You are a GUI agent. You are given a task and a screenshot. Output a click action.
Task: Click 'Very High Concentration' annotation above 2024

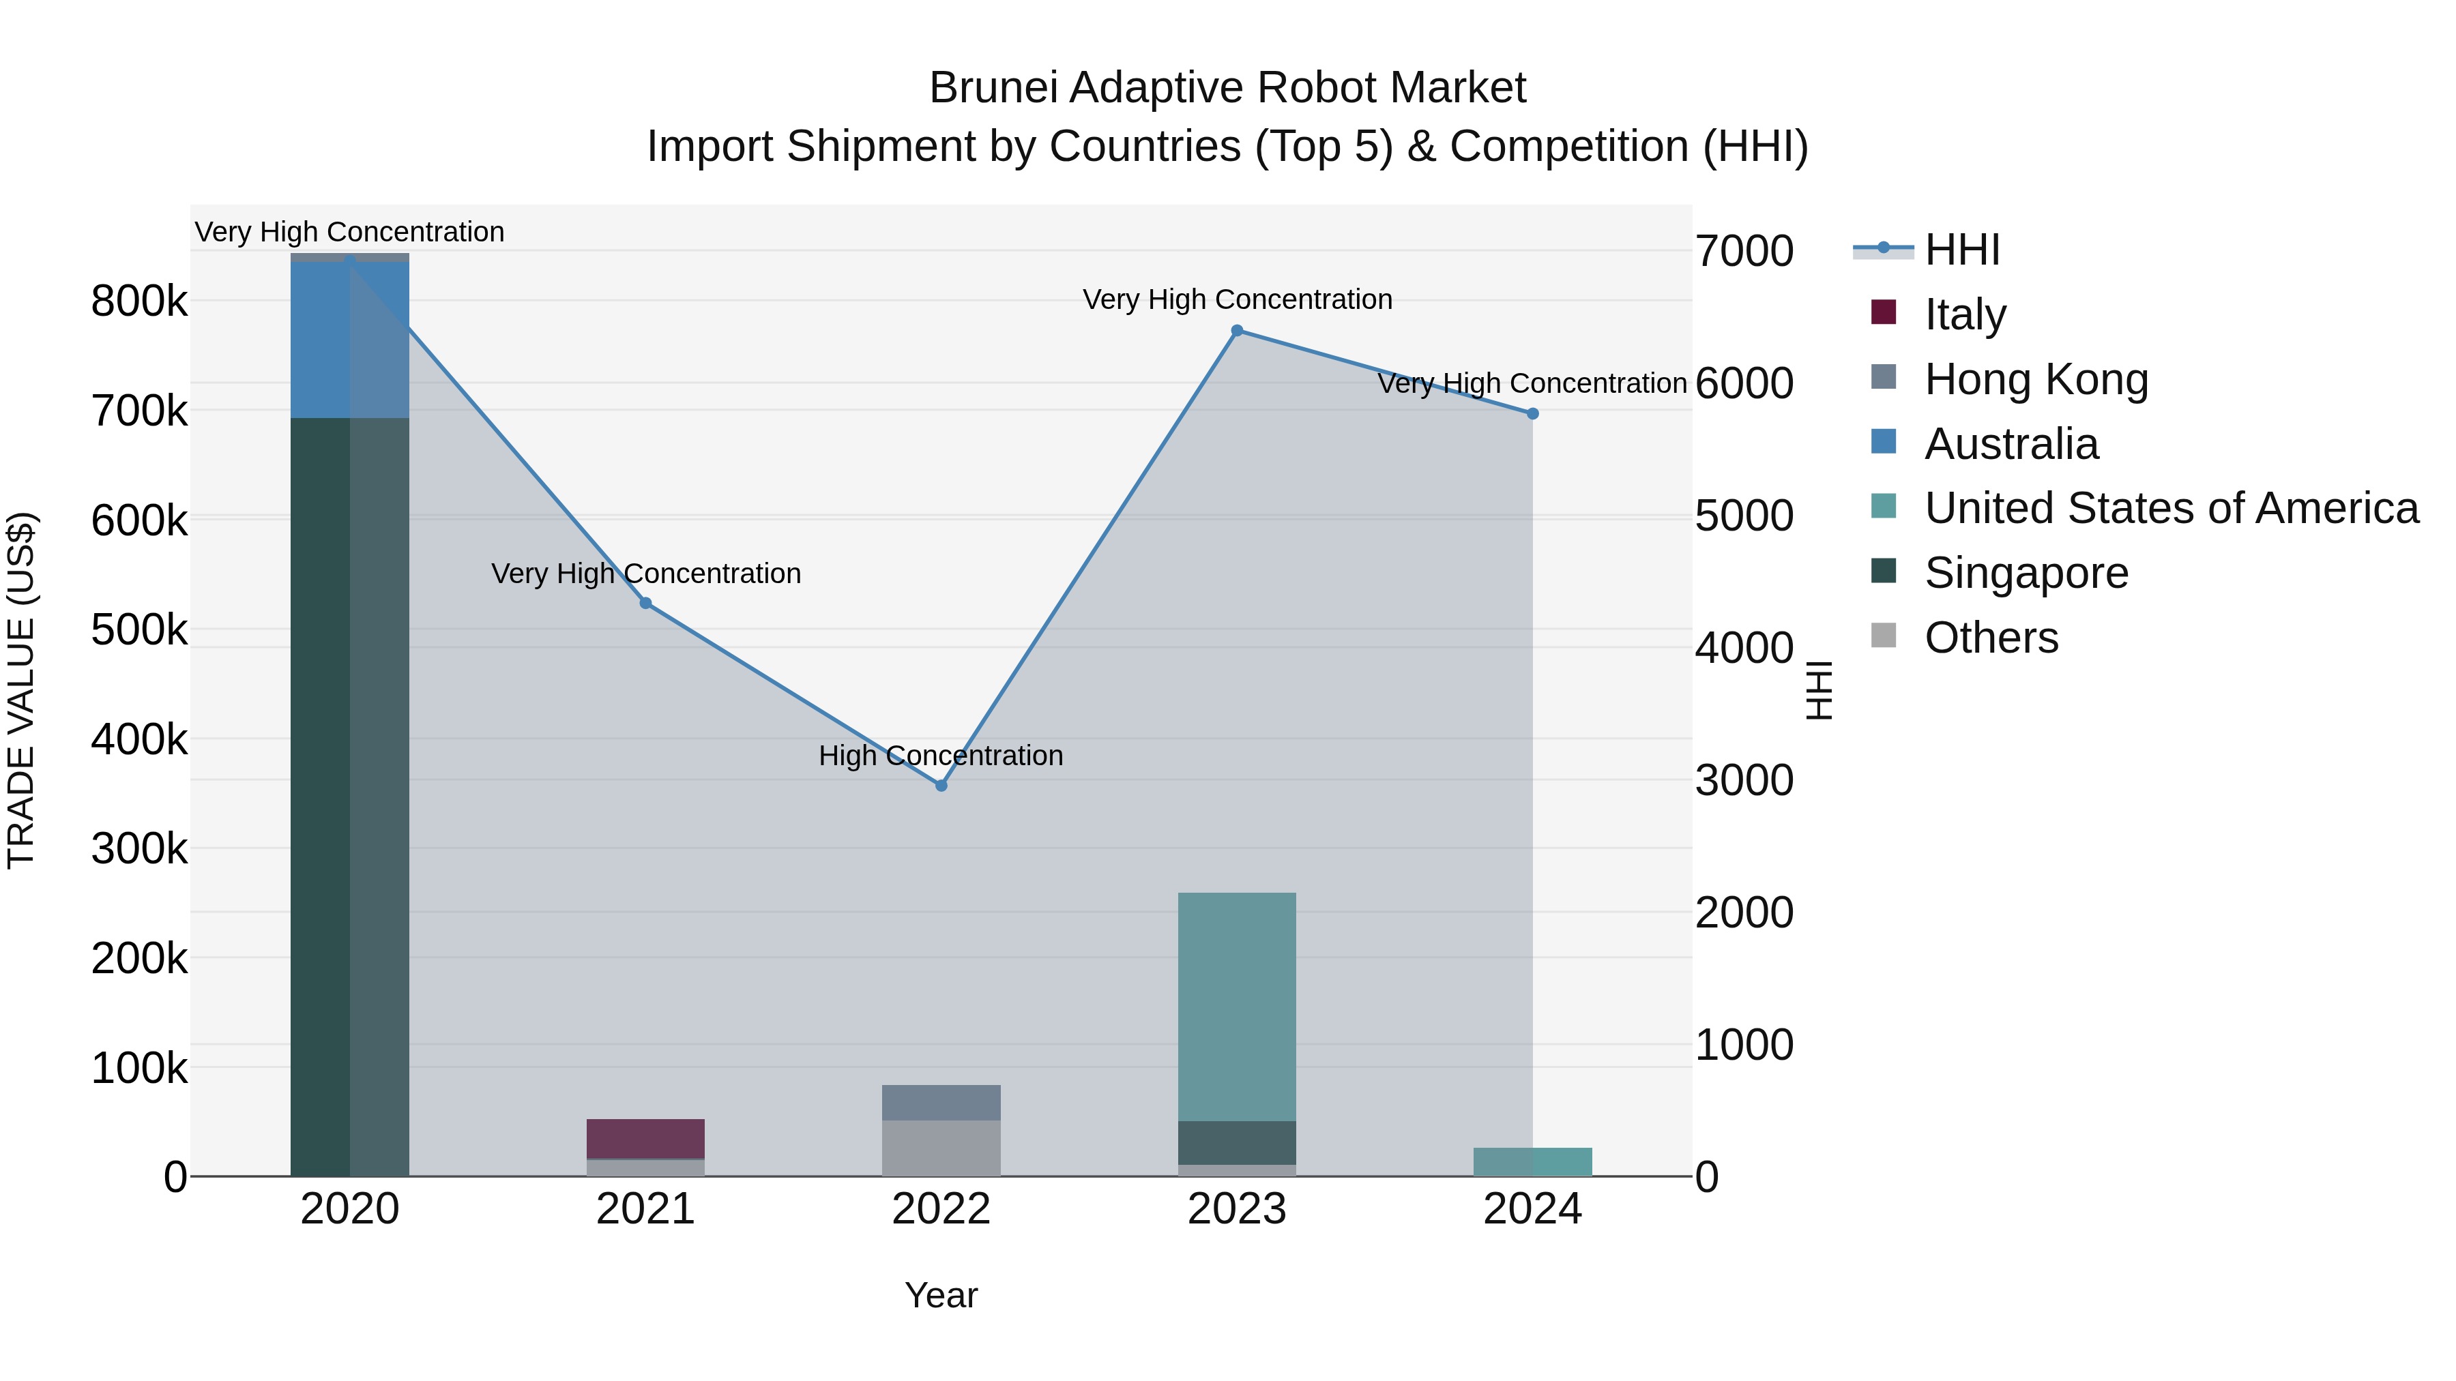1533,383
